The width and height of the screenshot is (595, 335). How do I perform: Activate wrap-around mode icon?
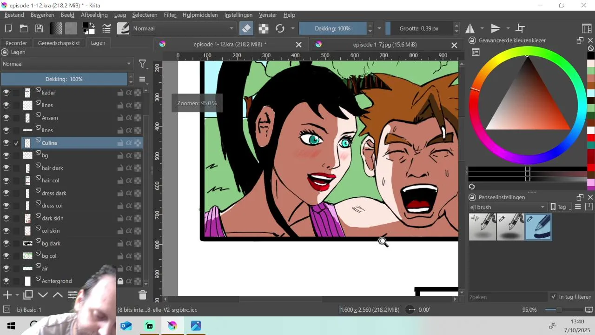point(521,28)
